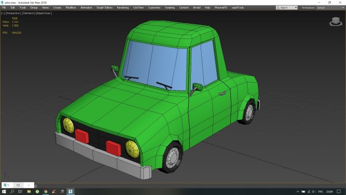346x195 pixels.
Task: Open Google Chrome from the taskbar
Action: [45, 191]
